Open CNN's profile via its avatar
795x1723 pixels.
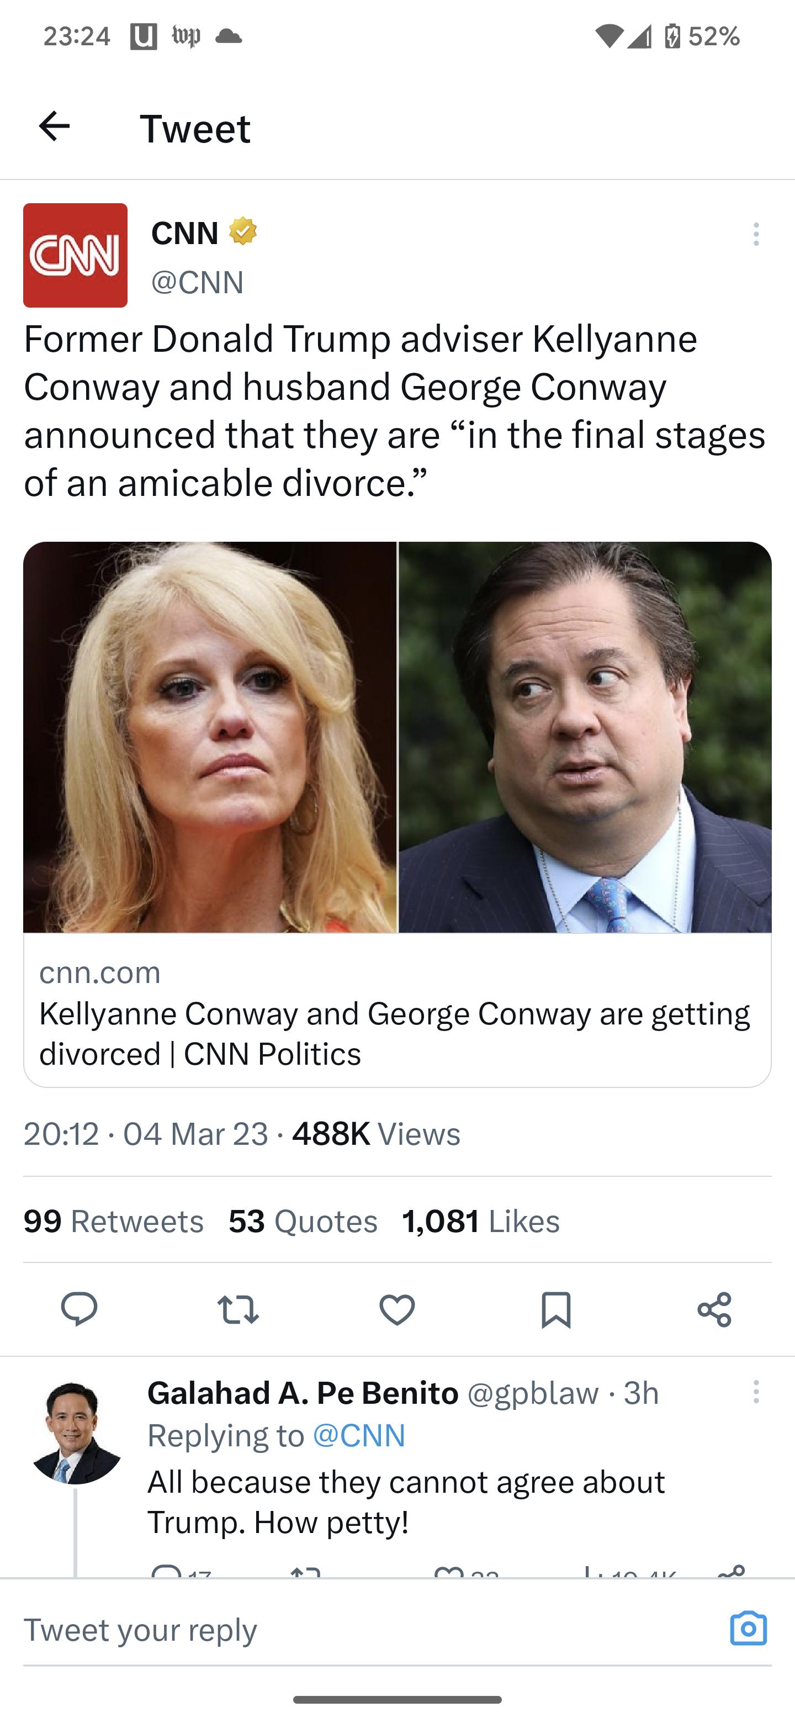(x=75, y=255)
